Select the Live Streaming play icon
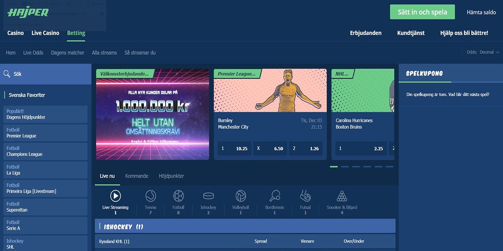The width and height of the screenshot is (503, 251). [115, 196]
